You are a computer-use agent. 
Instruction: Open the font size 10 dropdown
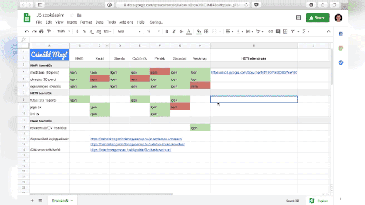click(153, 31)
